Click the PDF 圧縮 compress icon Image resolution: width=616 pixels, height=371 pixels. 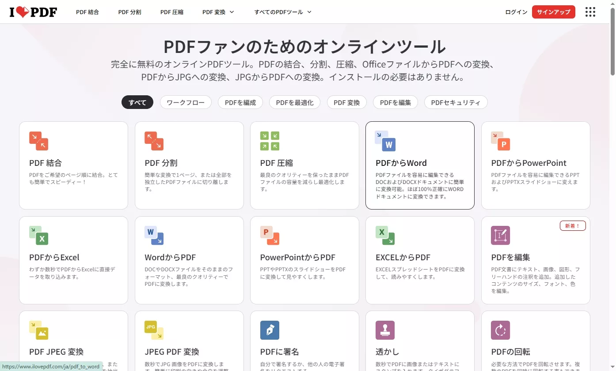click(270, 141)
